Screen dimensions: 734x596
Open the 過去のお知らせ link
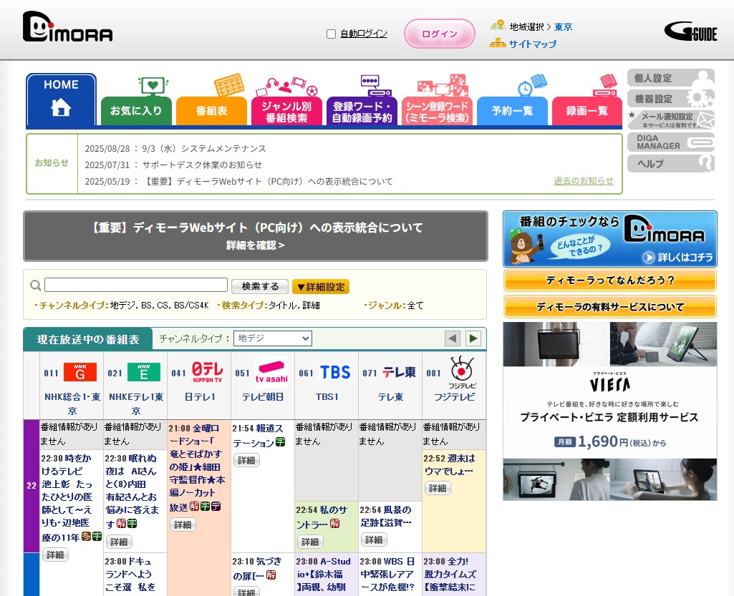[x=583, y=181]
